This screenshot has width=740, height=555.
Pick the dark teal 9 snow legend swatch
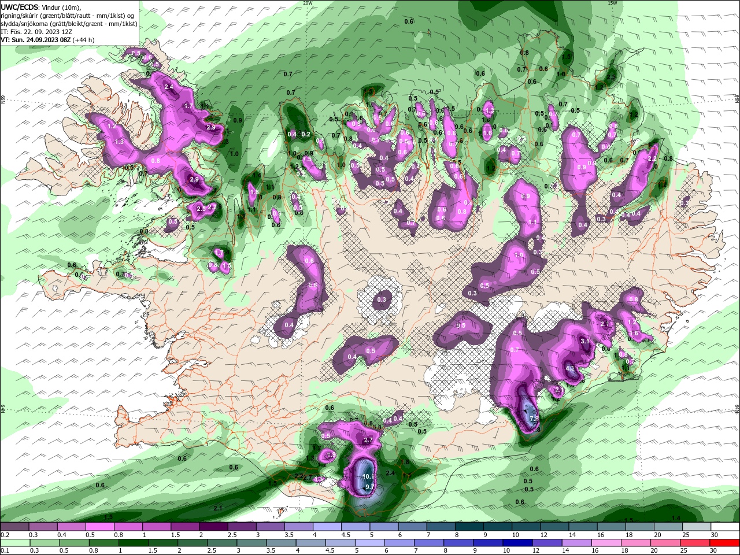(497, 527)
